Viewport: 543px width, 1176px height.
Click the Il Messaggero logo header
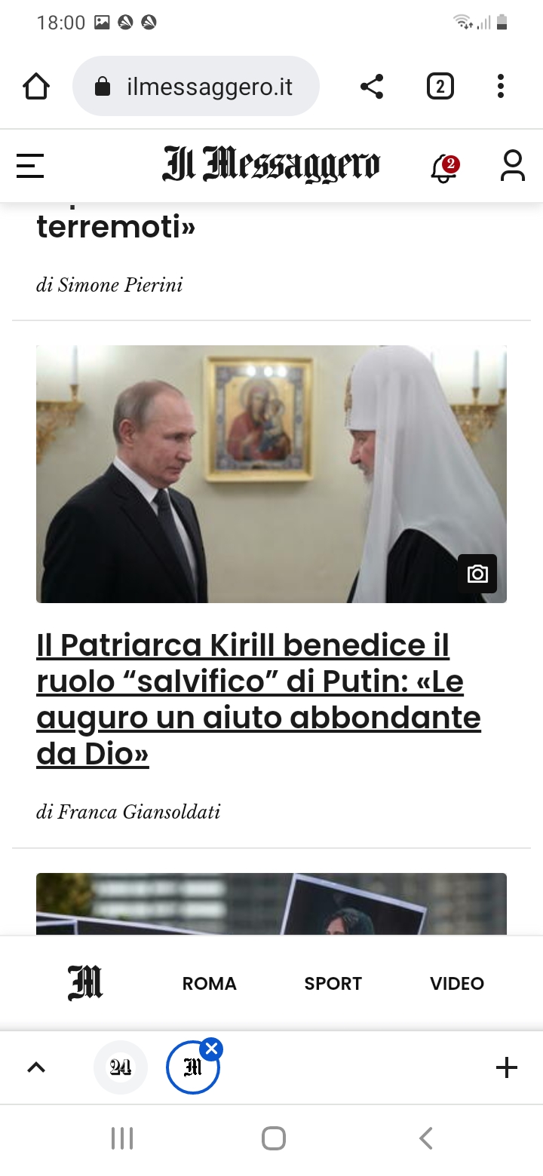tap(271, 165)
